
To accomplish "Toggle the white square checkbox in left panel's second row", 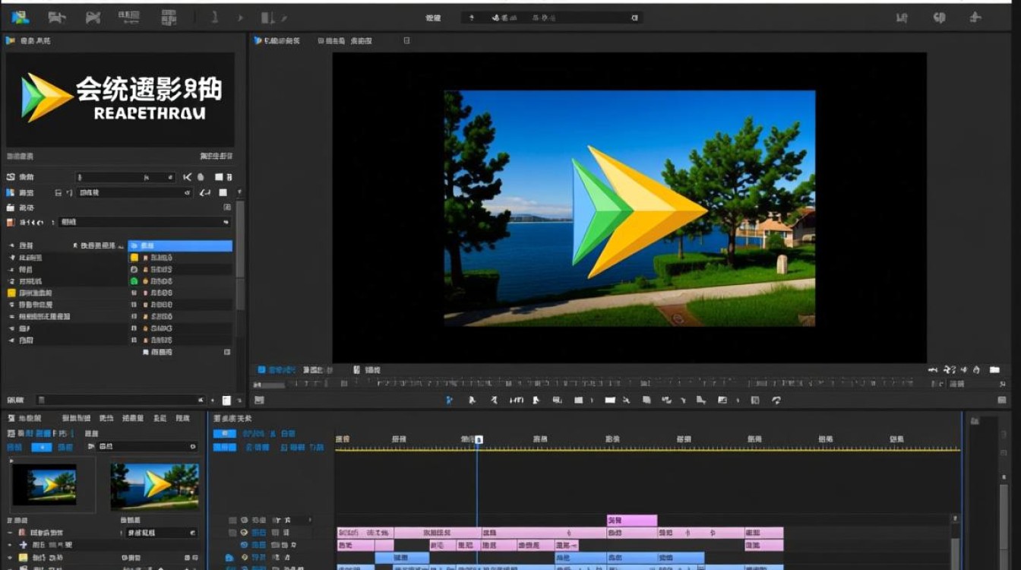I will coord(223,193).
